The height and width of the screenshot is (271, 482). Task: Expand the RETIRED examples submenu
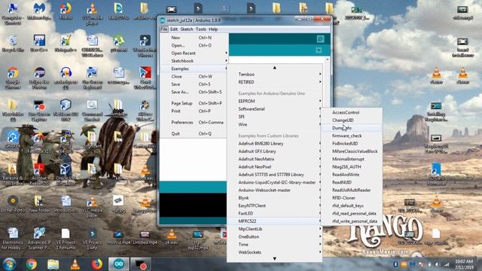coord(274,82)
